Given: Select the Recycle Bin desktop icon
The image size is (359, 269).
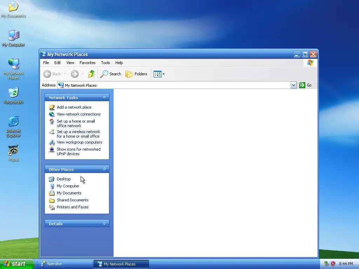Looking at the screenshot, I should [x=14, y=95].
